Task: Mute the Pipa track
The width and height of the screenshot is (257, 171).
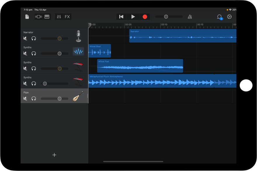Action: coord(25,99)
